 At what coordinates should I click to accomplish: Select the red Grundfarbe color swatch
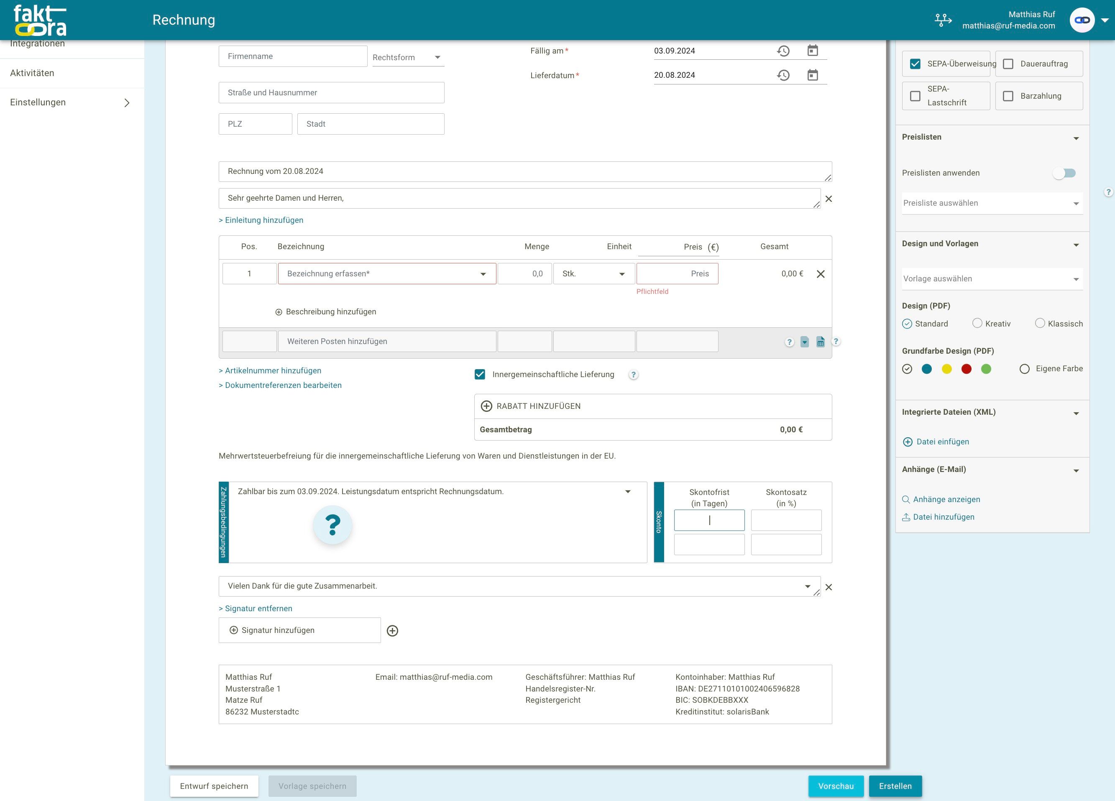tap(966, 369)
